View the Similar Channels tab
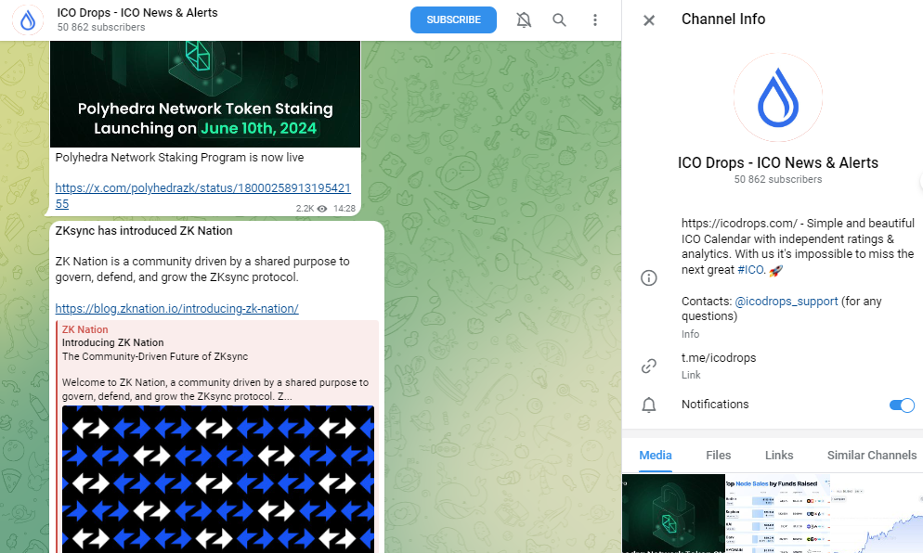This screenshot has height=553, width=923. coord(870,456)
